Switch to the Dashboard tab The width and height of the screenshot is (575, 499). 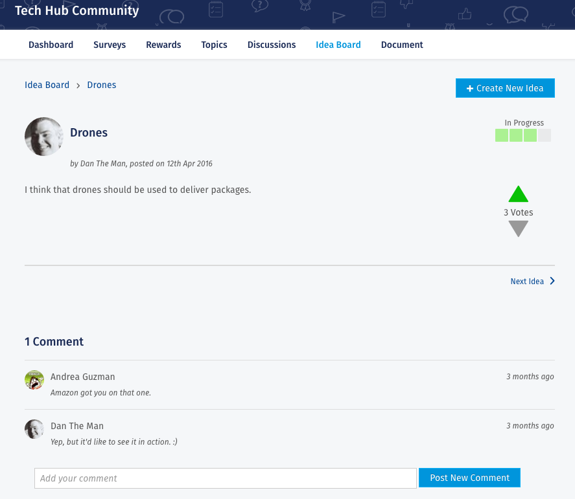51,45
